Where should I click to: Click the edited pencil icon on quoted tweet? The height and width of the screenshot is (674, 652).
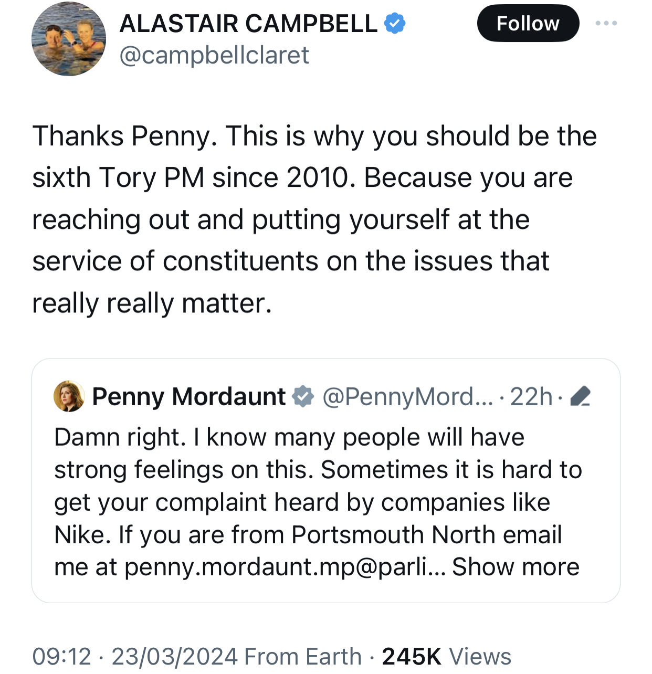pos(580,397)
